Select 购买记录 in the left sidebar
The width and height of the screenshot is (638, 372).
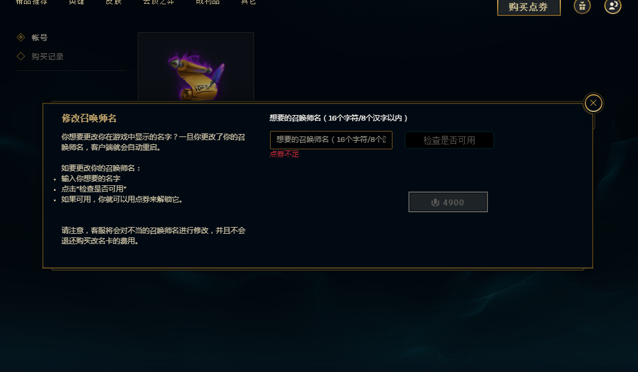click(48, 56)
